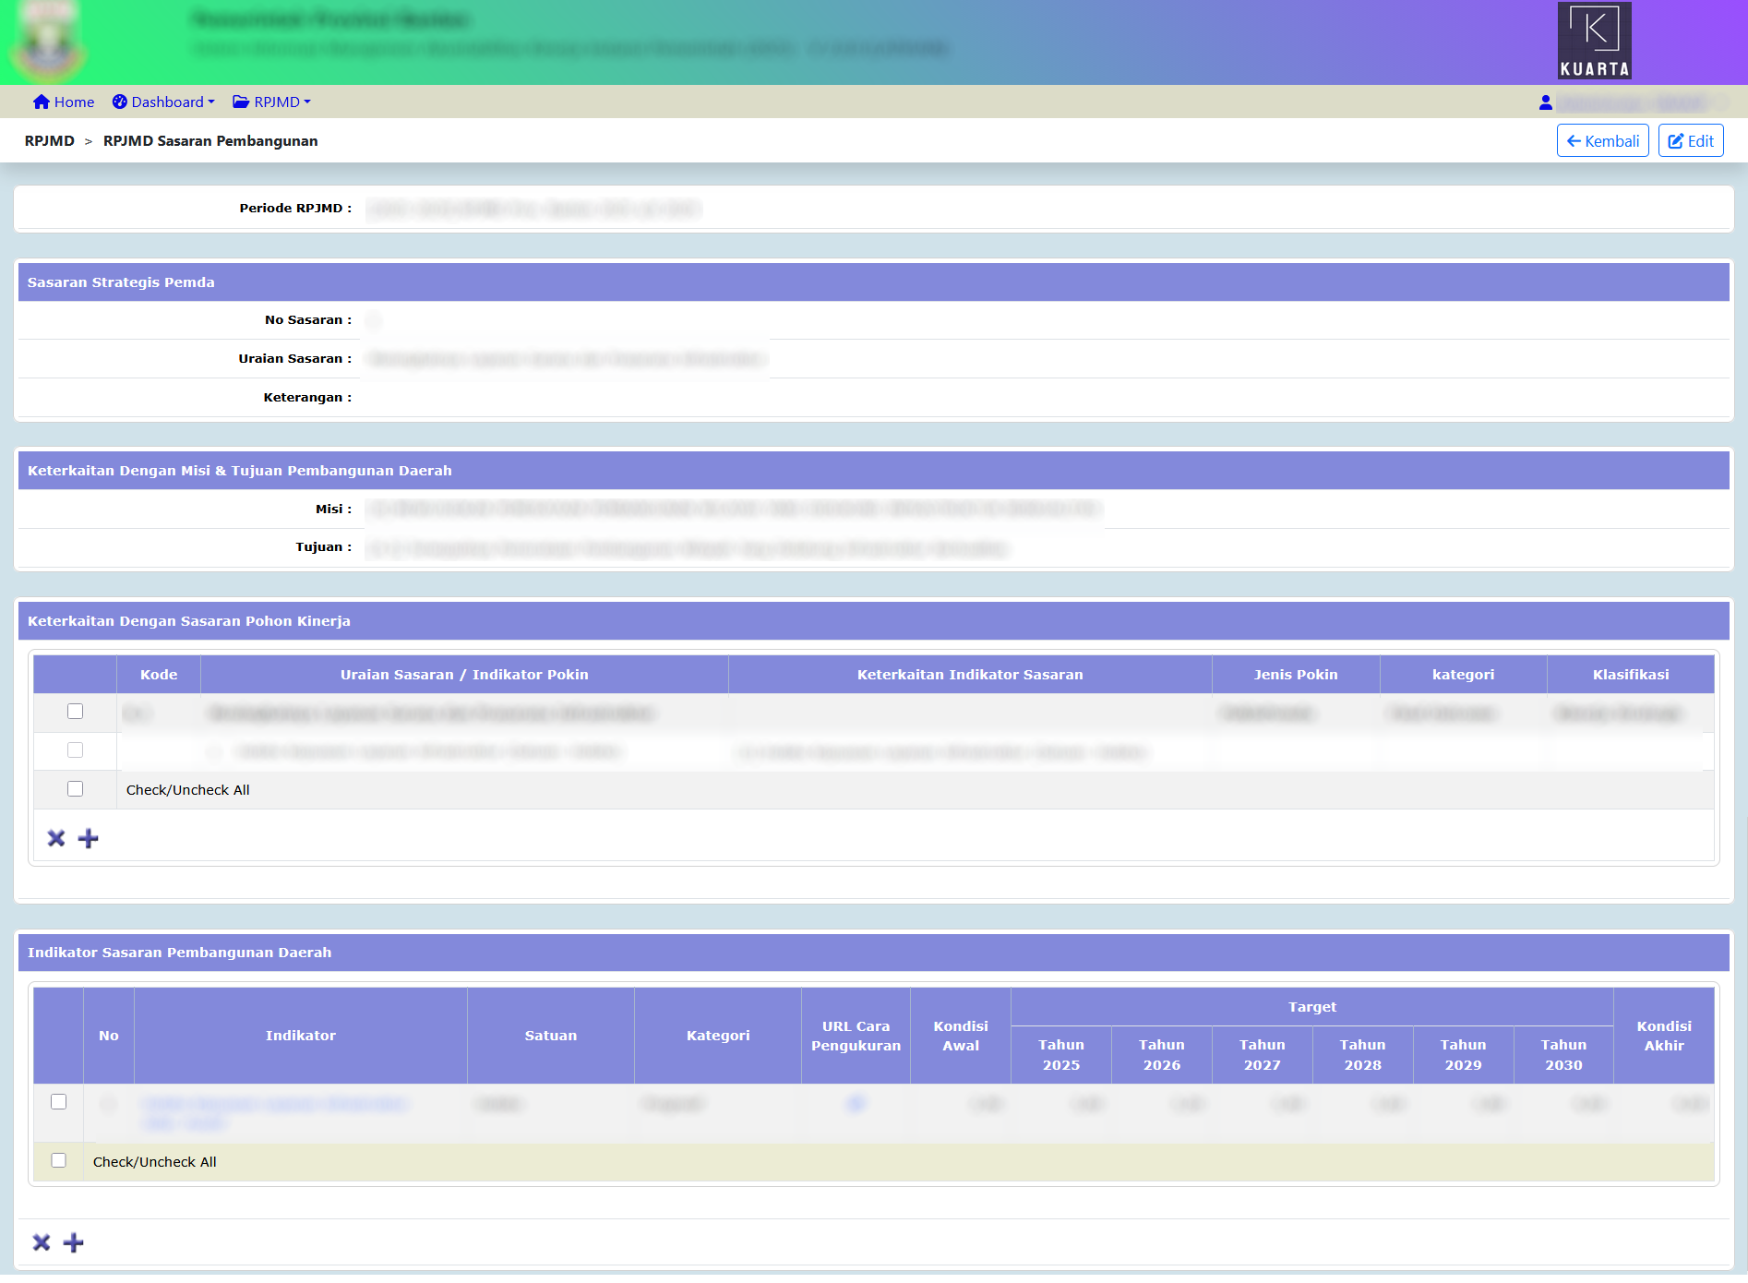
Task: Click delete X icon under Pohon Kinerja table
Action: 56,838
